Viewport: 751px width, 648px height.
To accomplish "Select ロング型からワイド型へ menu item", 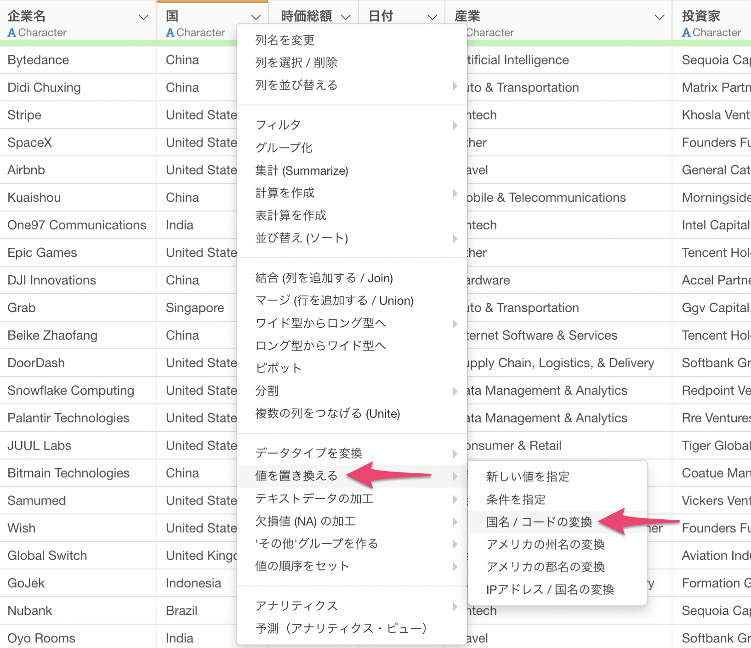I will click(x=352, y=346).
